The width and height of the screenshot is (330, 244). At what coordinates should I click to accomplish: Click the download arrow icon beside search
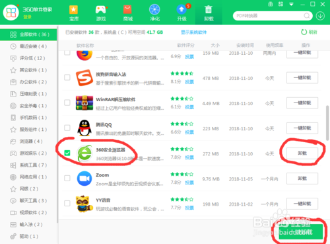pos(320,16)
